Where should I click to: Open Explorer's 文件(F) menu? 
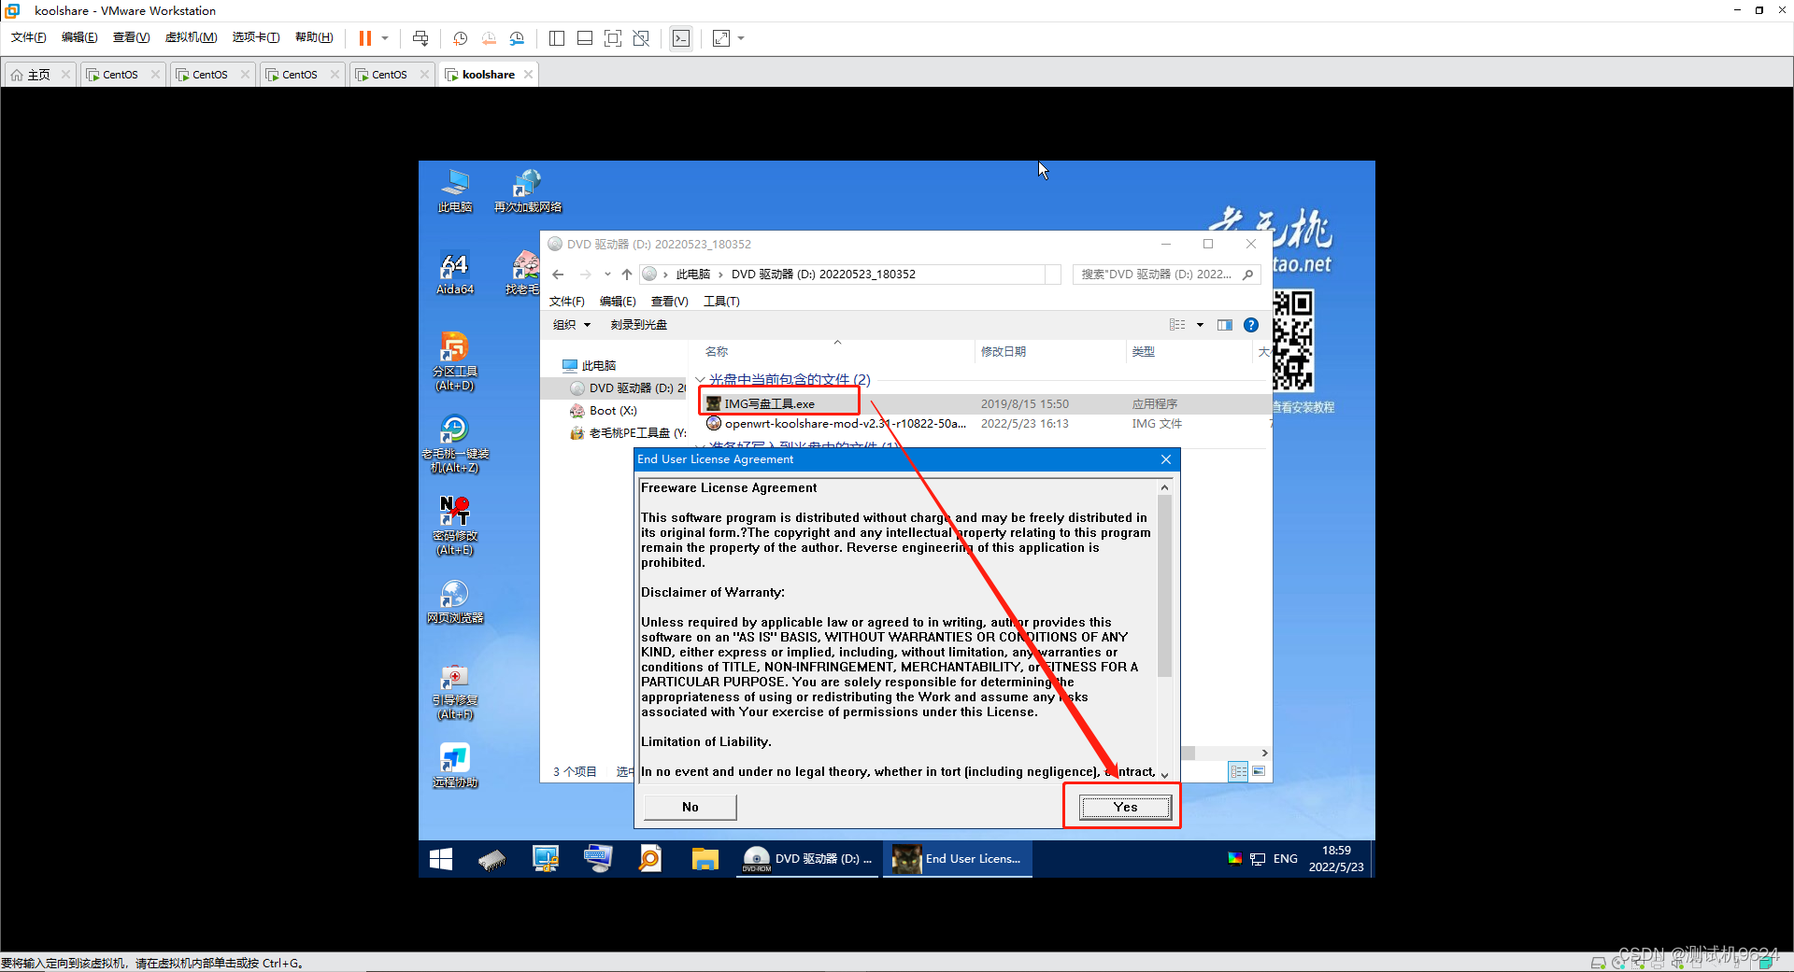[x=566, y=302]
